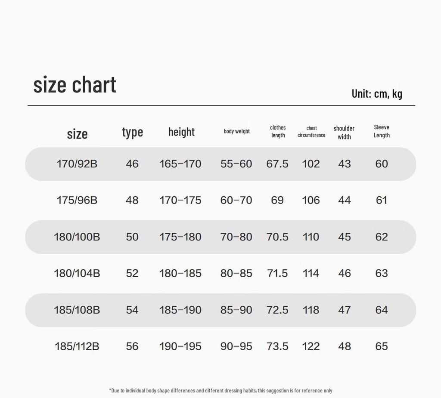Click the reference-only disclaimer footnote

click(220, 390)
